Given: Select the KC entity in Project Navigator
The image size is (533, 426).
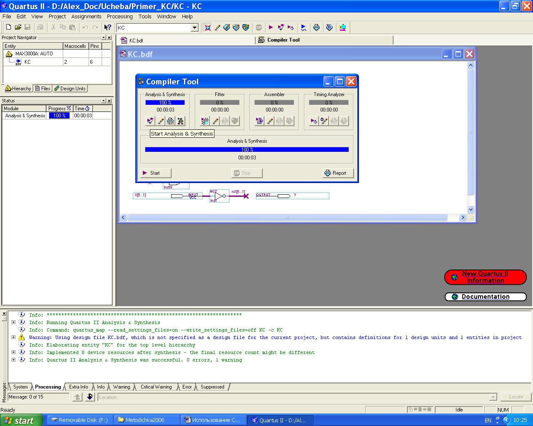Looking at the screenshot, I should click(27, 62).
